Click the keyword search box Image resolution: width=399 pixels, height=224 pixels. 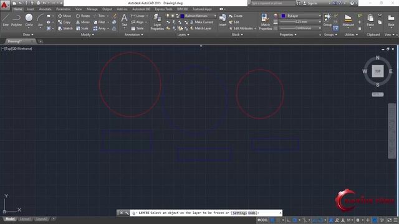(272, 3)
